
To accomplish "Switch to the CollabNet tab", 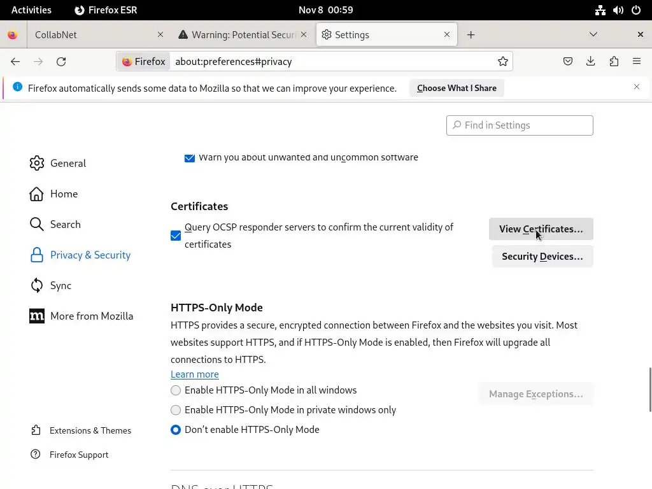I will point(89,35).
